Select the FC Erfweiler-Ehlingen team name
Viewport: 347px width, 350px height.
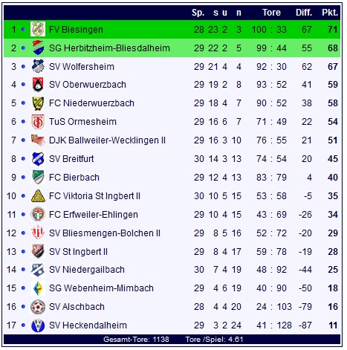pos(94,215)
